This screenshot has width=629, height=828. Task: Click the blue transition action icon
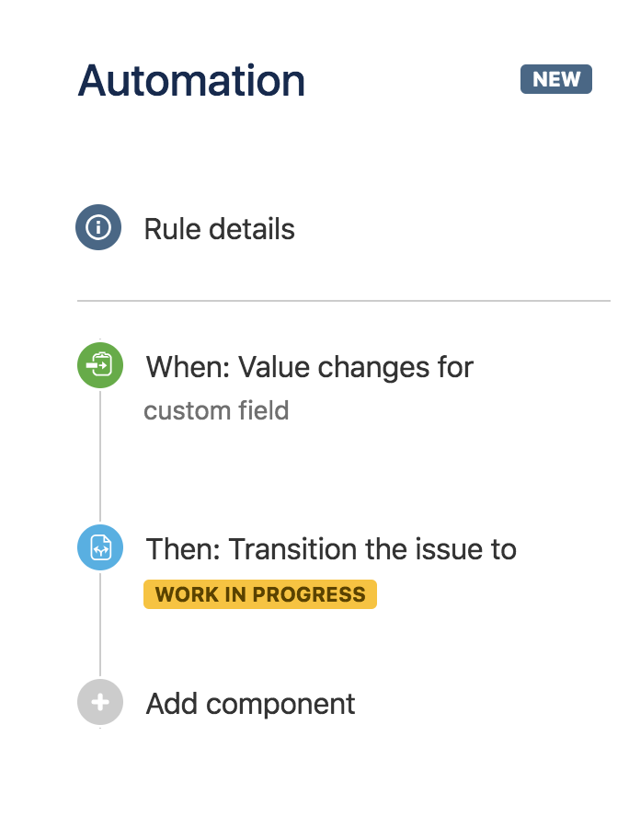[99, 546]
